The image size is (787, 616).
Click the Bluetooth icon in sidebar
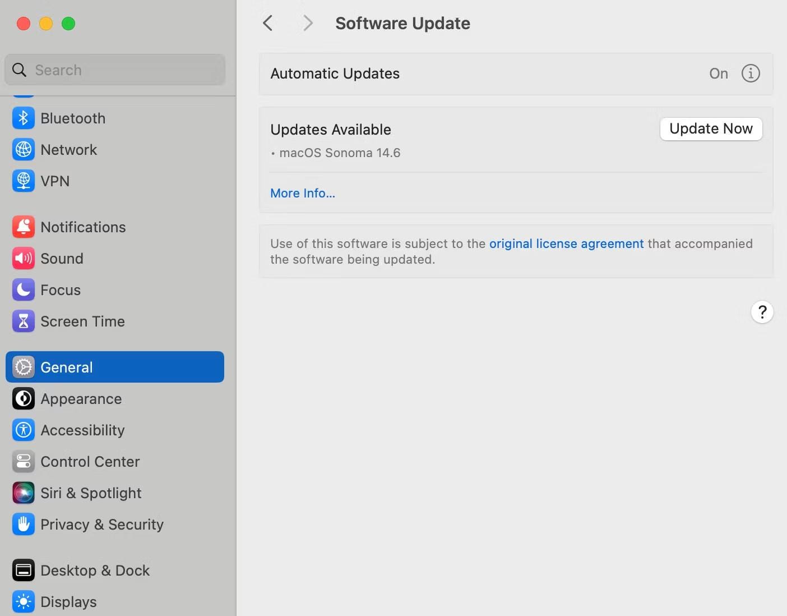[23, 118]
